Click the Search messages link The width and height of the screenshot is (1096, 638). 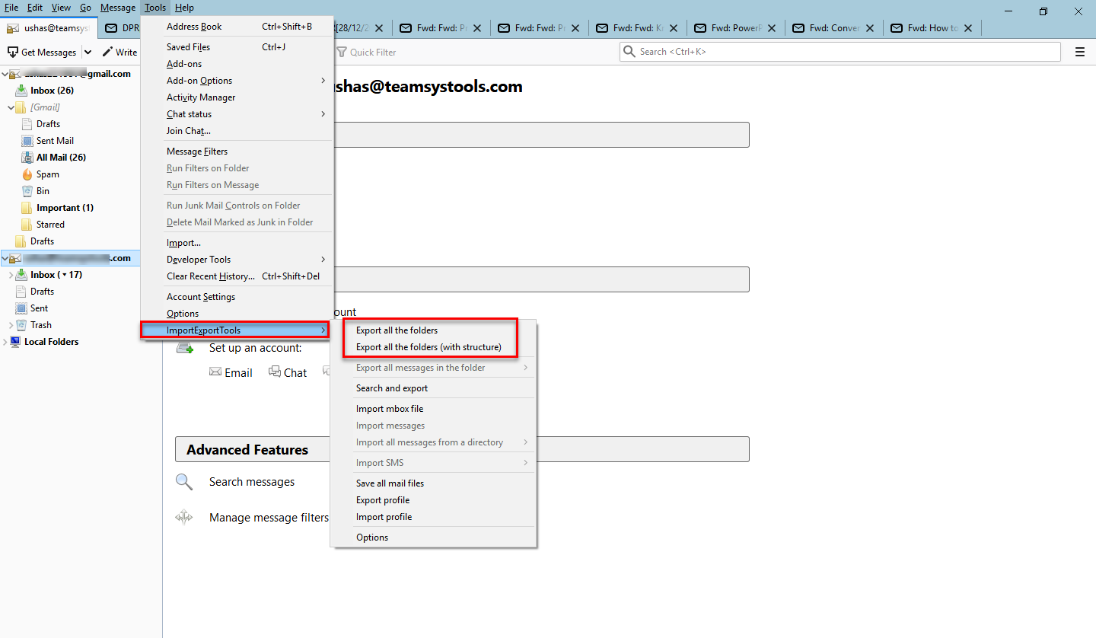tap(252, 482)
